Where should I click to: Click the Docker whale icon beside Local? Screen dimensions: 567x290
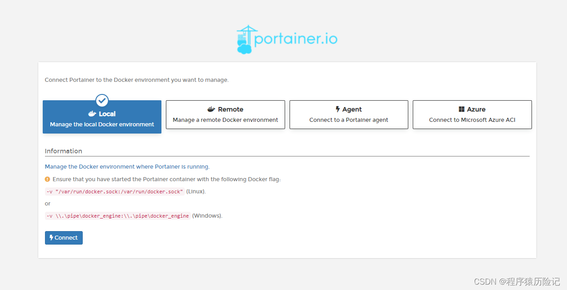[92, 114]
